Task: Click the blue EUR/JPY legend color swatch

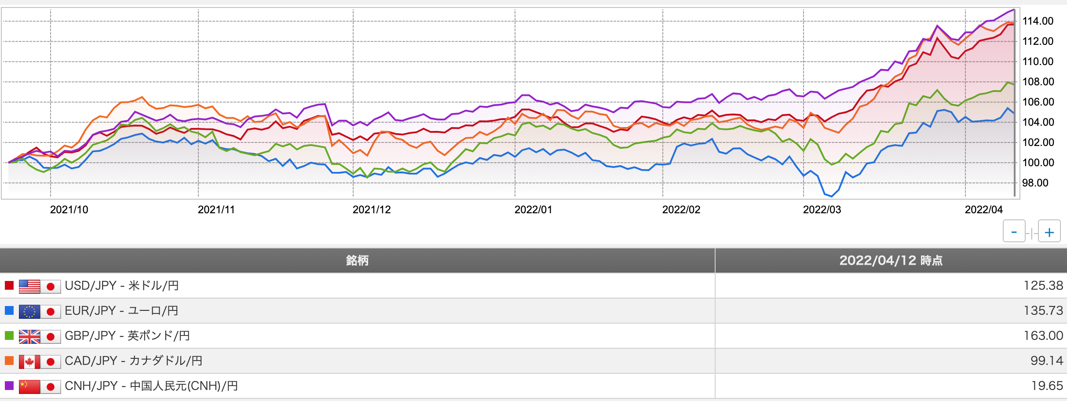Action: point(9,311)
